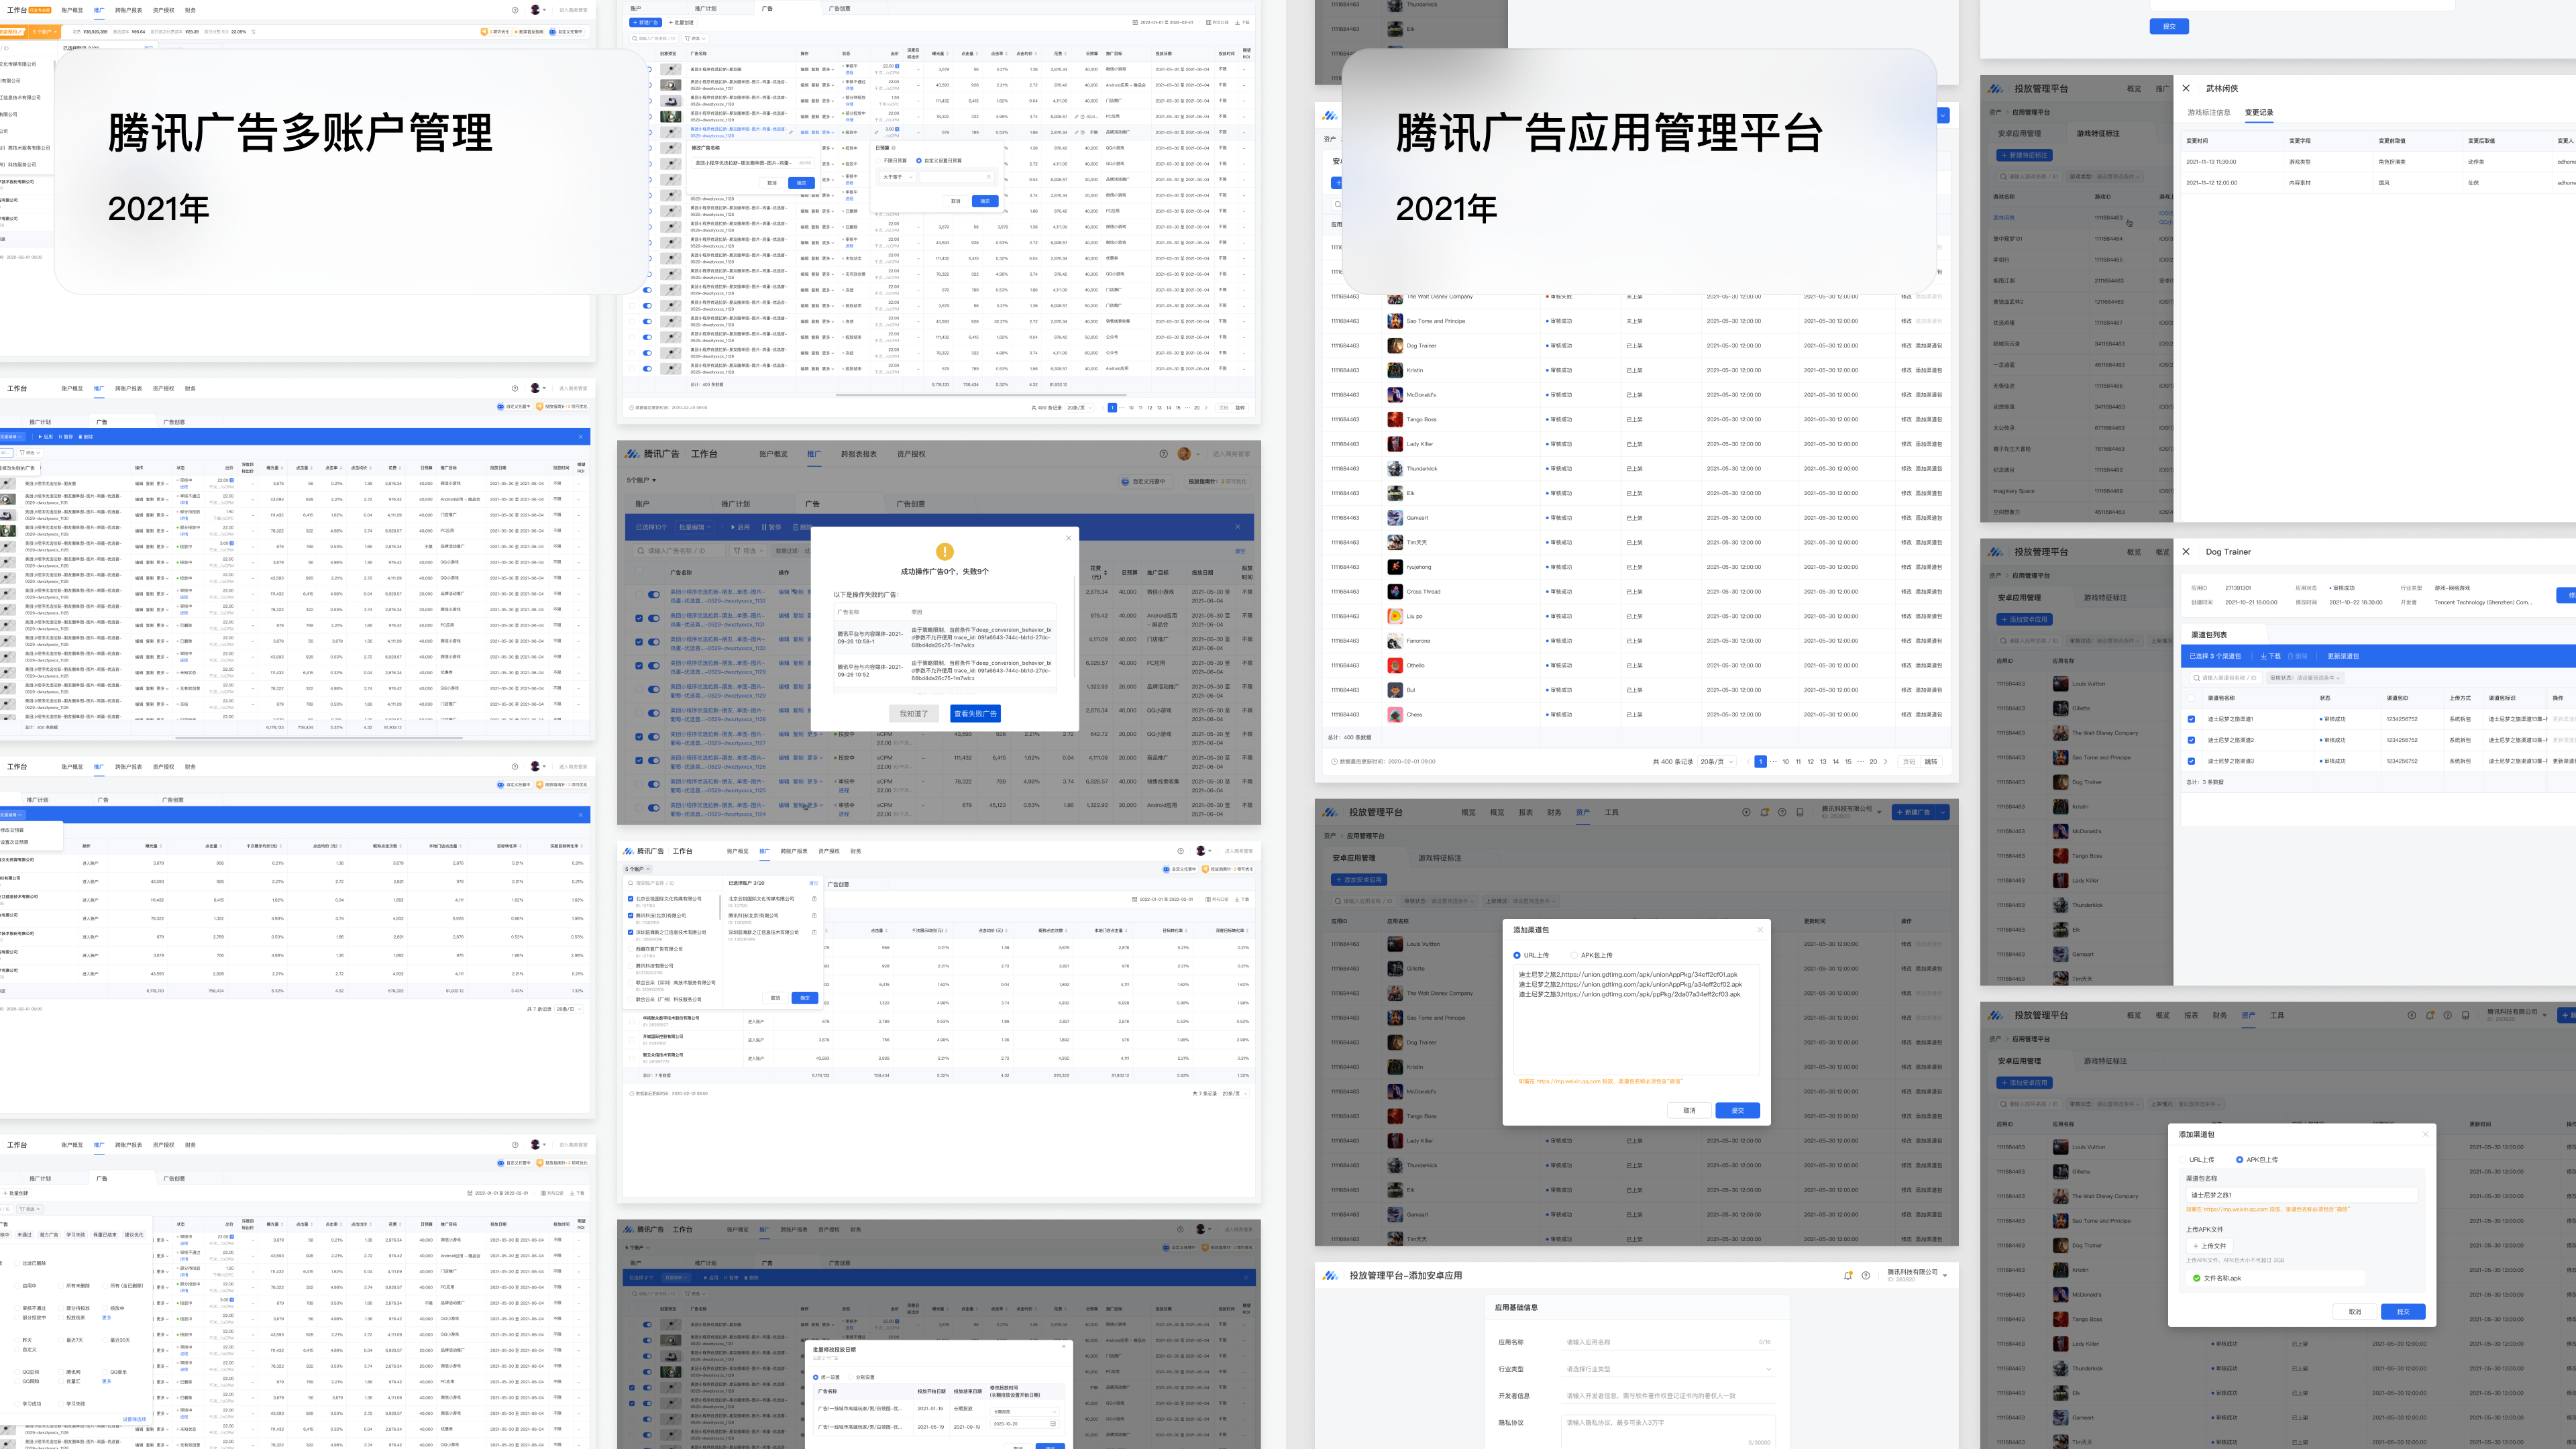
Task: Click 删除 trash icon in Dog Trainer panel
Action: tap(2290, 656)
